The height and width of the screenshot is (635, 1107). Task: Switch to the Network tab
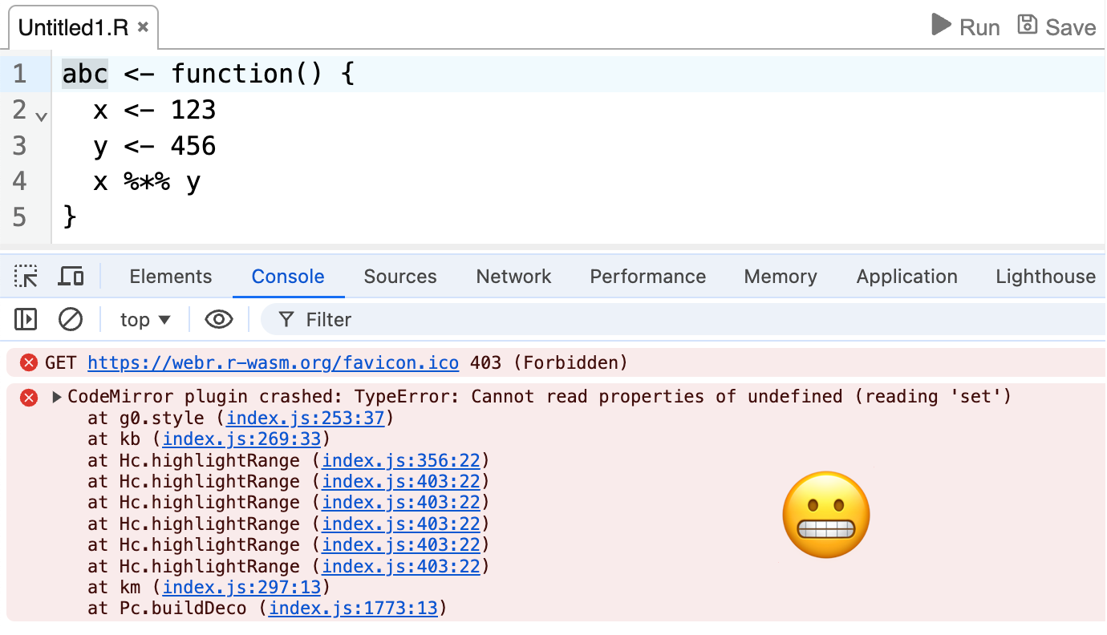pyautogui.click(x=513, y=276)
